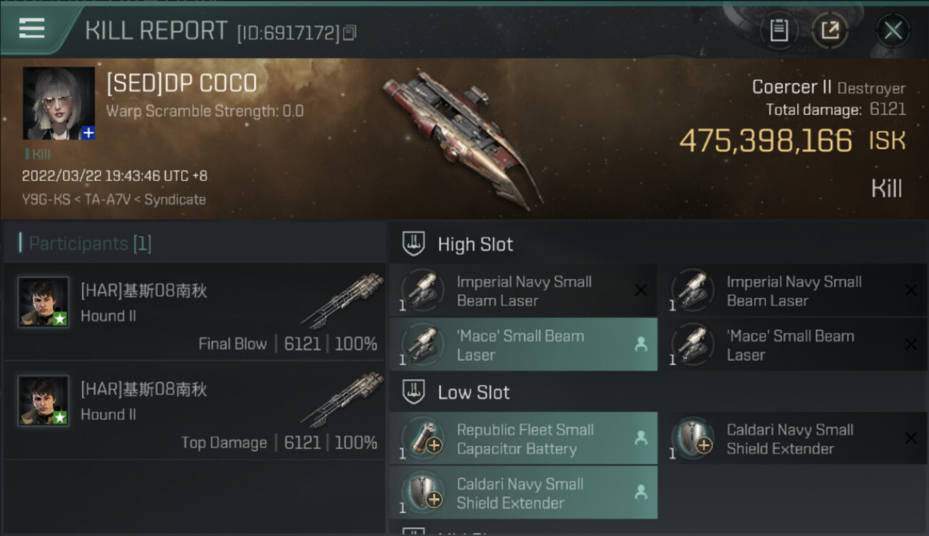Click the first Imperial Navy Small Beam Laser
Image resolution: width=929 pixels, height=536 pixels.
(x=523, y=291)
